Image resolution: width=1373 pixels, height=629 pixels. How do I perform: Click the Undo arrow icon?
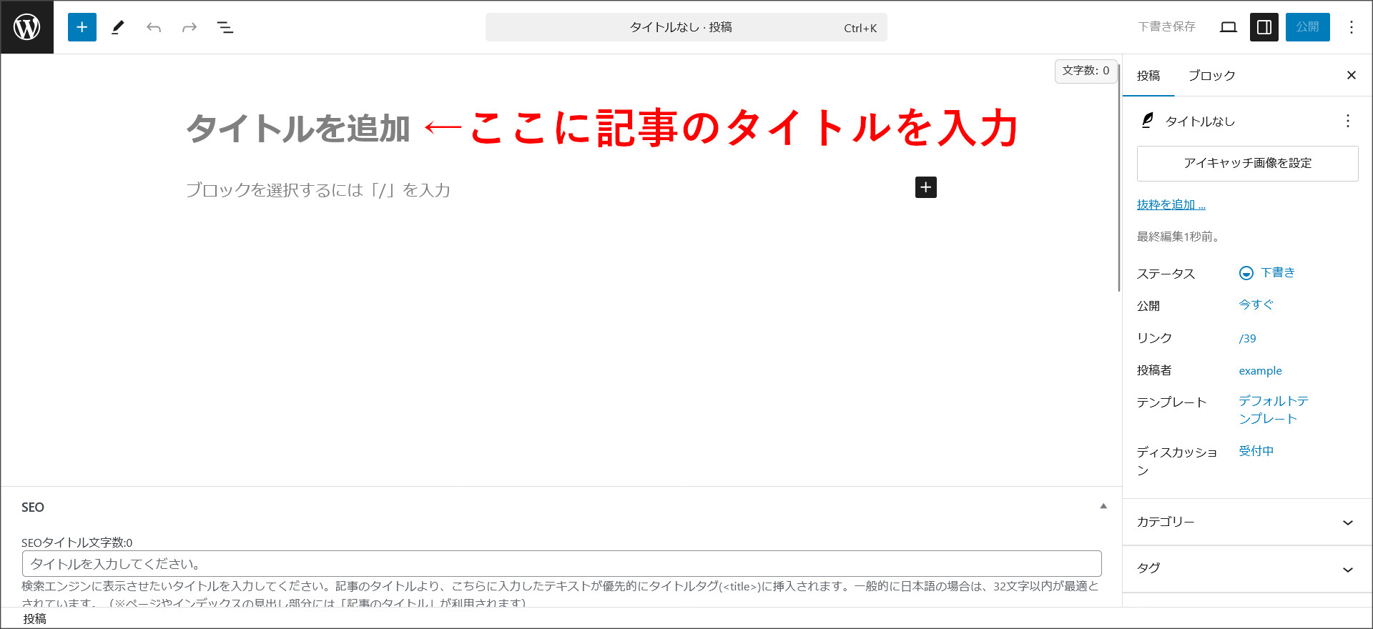tap(154, 27)
